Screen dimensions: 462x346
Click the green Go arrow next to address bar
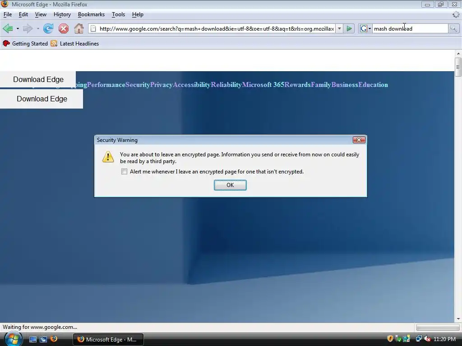click(349, 28)
